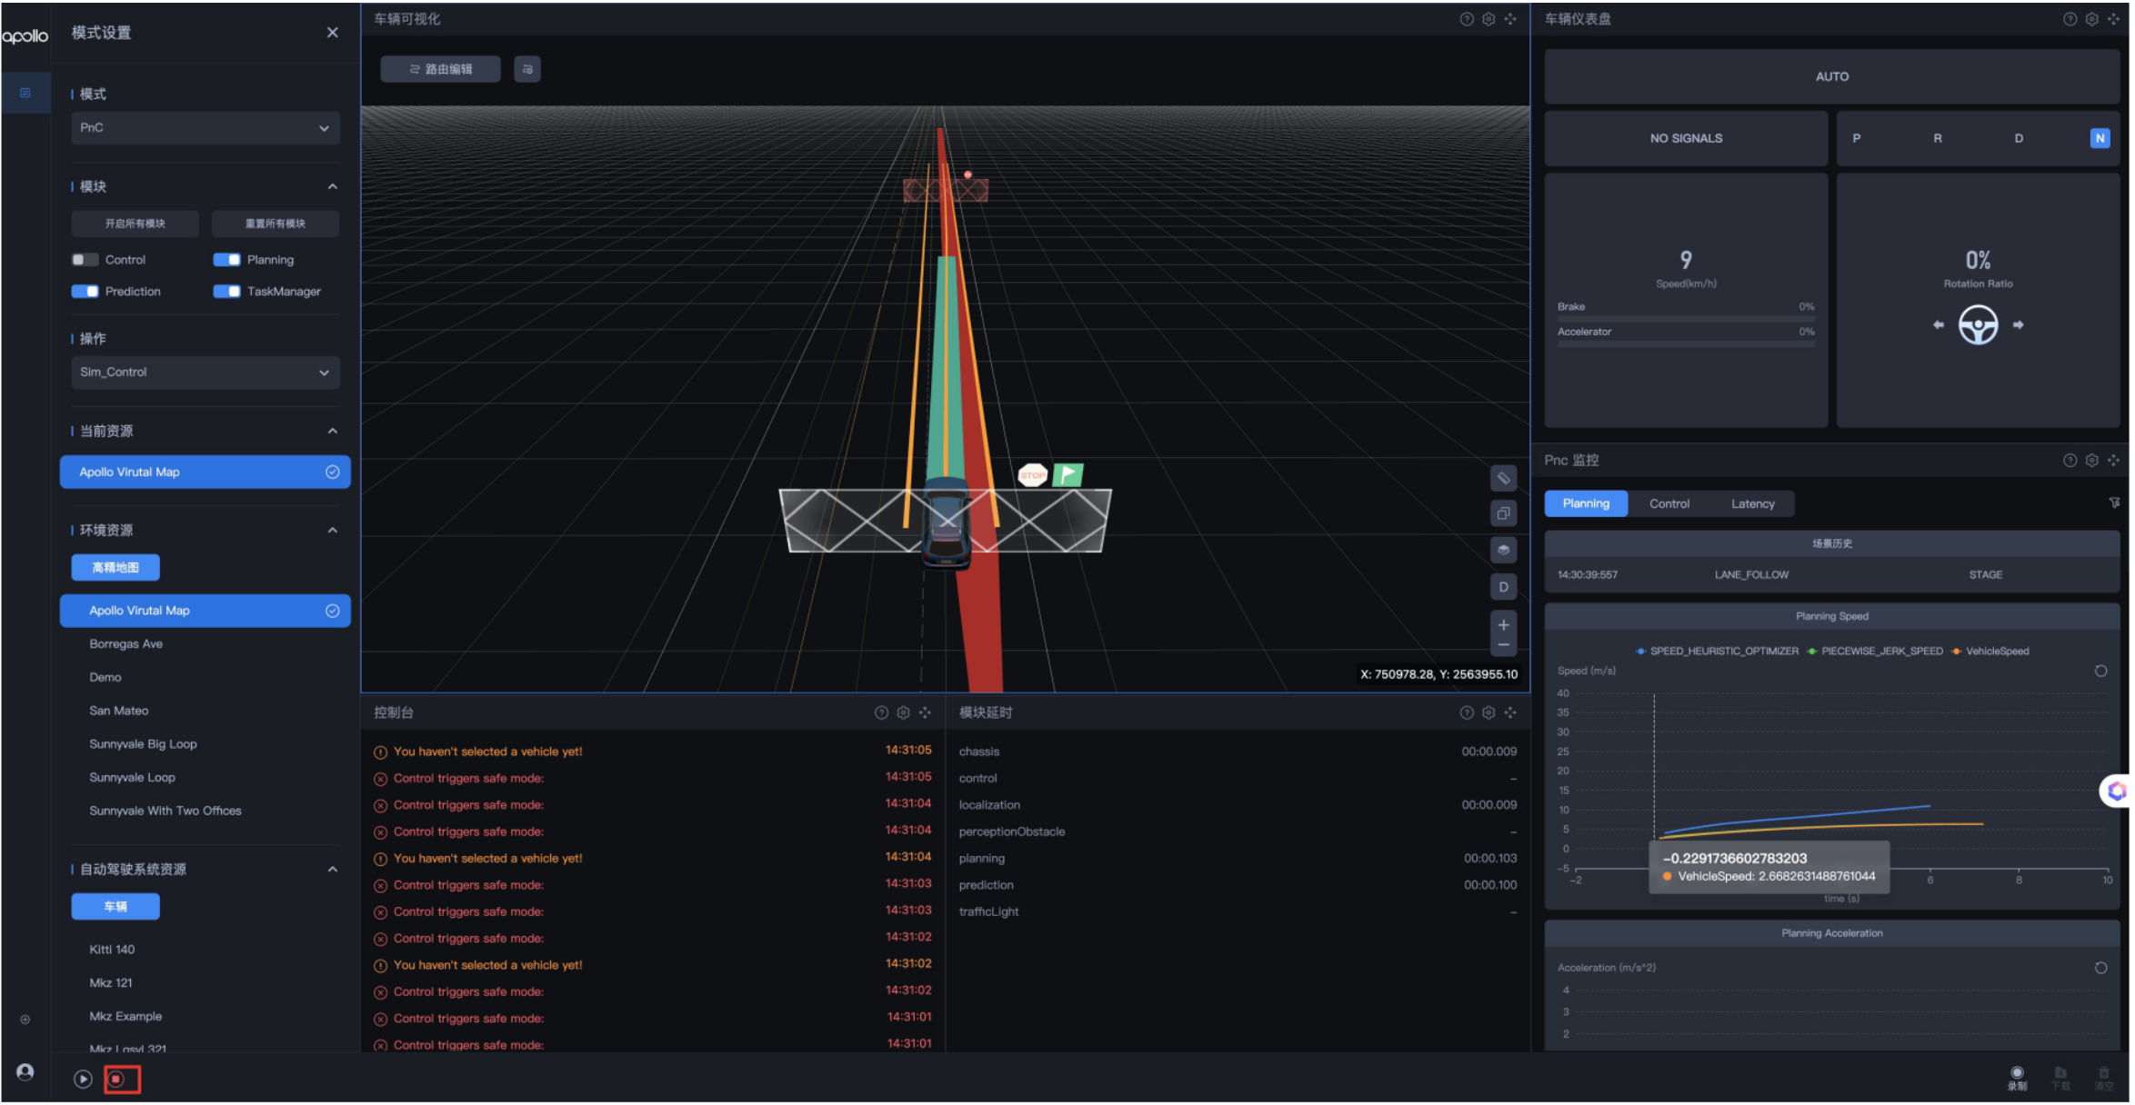This screenshot has width=2135, height=1105.
Task: Open the PnC mode dropdown
Action: tap(205, 128)
